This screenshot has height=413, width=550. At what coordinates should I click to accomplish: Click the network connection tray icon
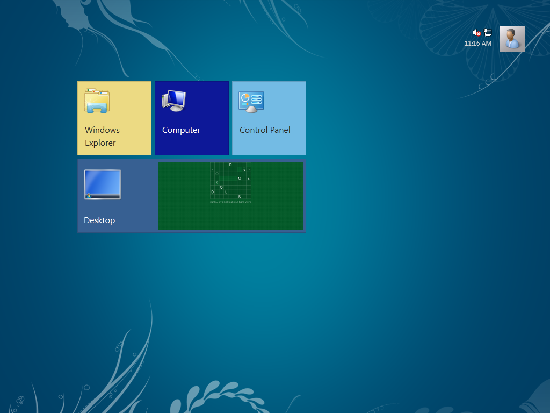point(488,33)
